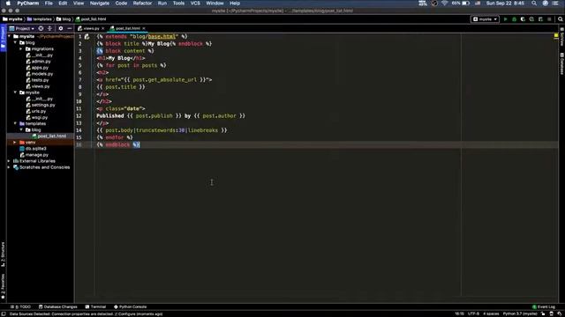Open the VCS menu

[x=195, y=4]
